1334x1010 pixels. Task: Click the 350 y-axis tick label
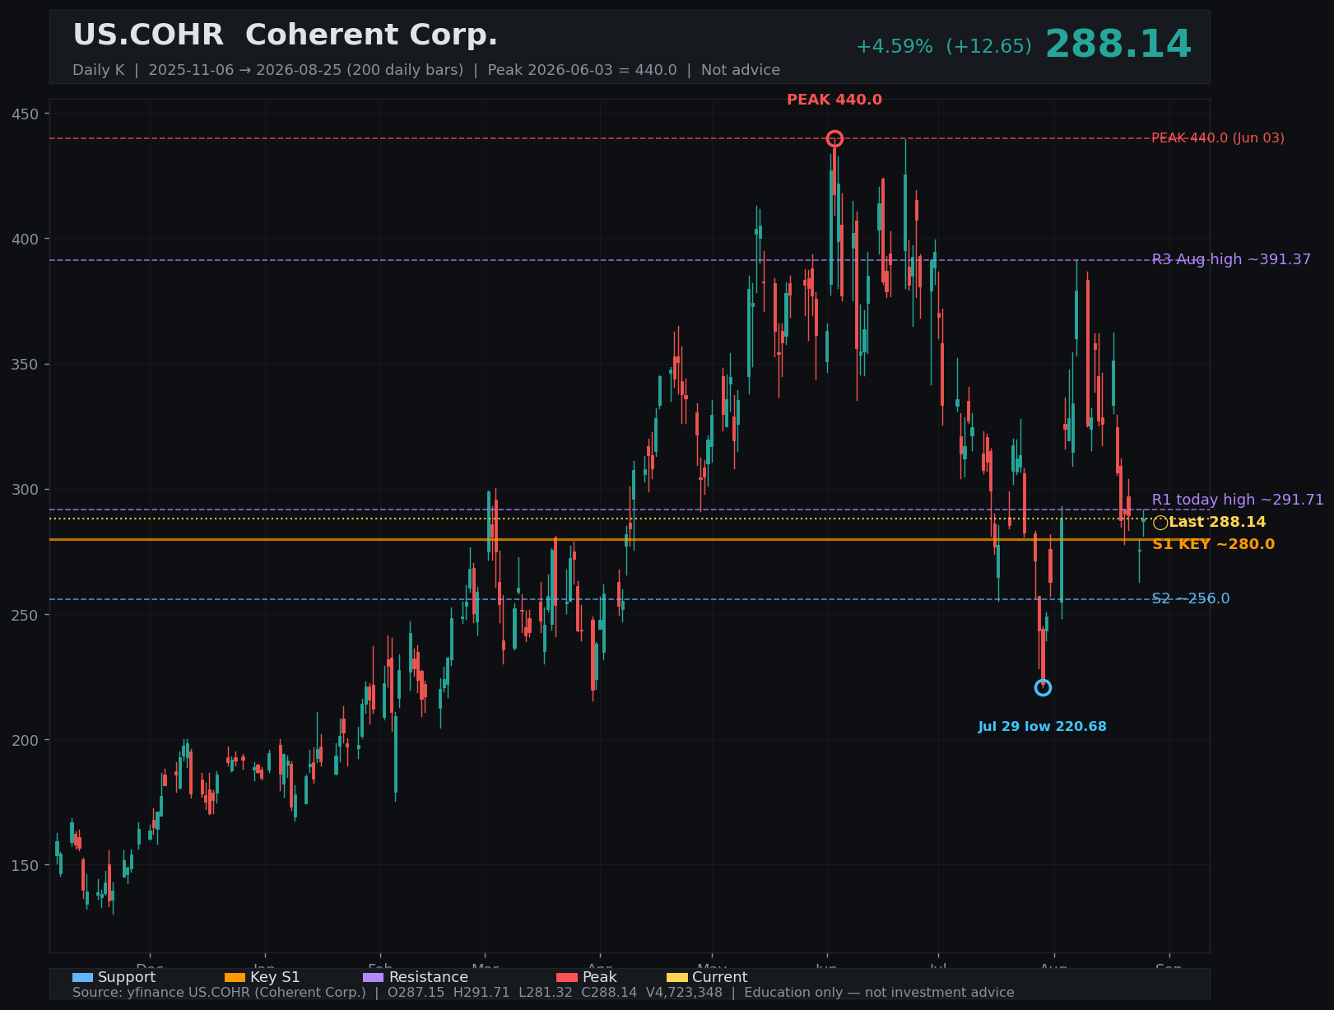pyautogui.click(x=25, y=364)
